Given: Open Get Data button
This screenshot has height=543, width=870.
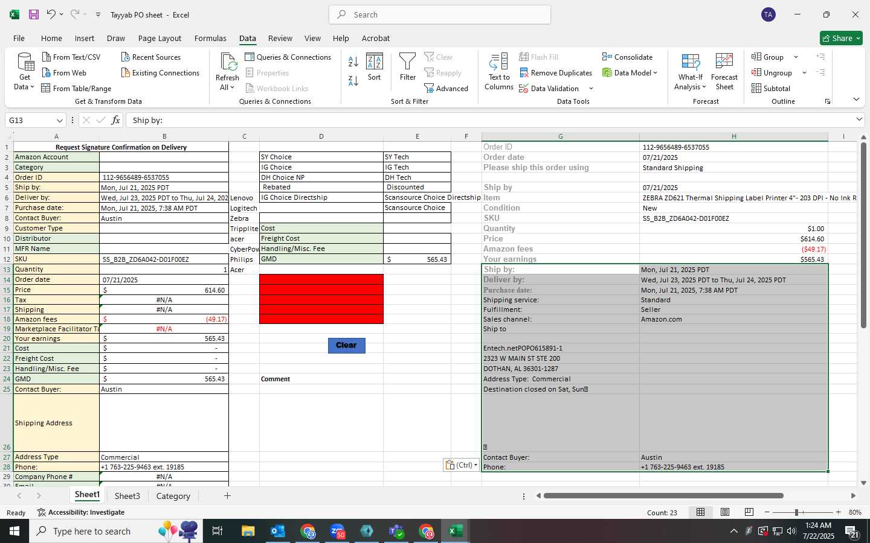Looking at the screenshot, I should click(x=25, y=71).
